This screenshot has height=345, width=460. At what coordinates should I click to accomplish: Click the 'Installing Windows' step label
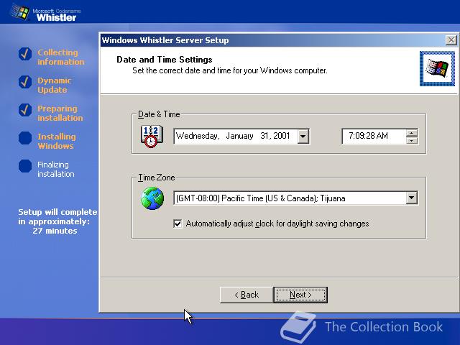tap(57, 141)
